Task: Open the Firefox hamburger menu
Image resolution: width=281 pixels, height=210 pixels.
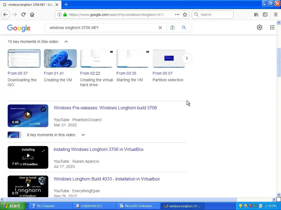Action: pos(276,14)
